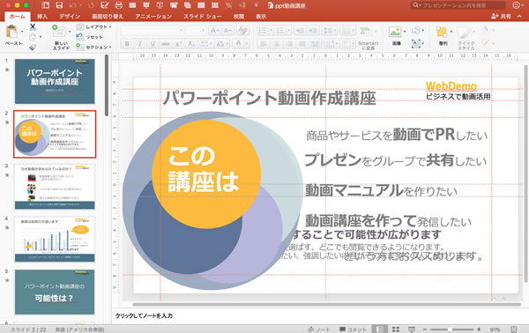Click notes area クリックしてノートを入力
Screen dimensions: 529x333
point(144,315)
